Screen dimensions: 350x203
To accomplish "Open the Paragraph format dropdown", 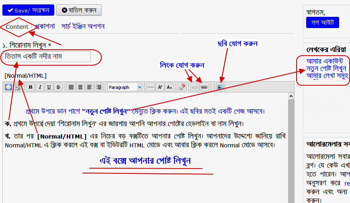I will (x=125, y=87).
